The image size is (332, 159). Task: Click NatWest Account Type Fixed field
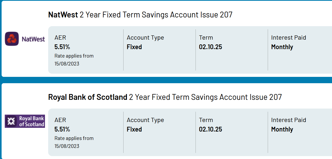pyautogui.click(x=134, y=47)
